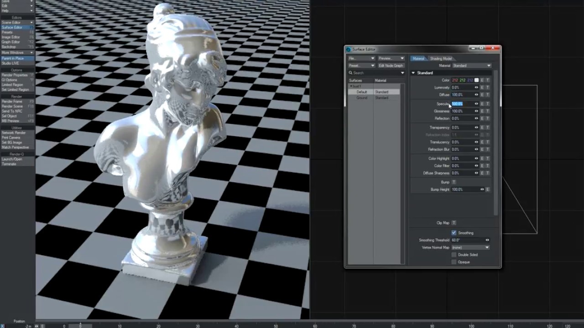Click the Studio LIVE button
Viewport: 584px width, 328px height.
click(x=18, y=63)
